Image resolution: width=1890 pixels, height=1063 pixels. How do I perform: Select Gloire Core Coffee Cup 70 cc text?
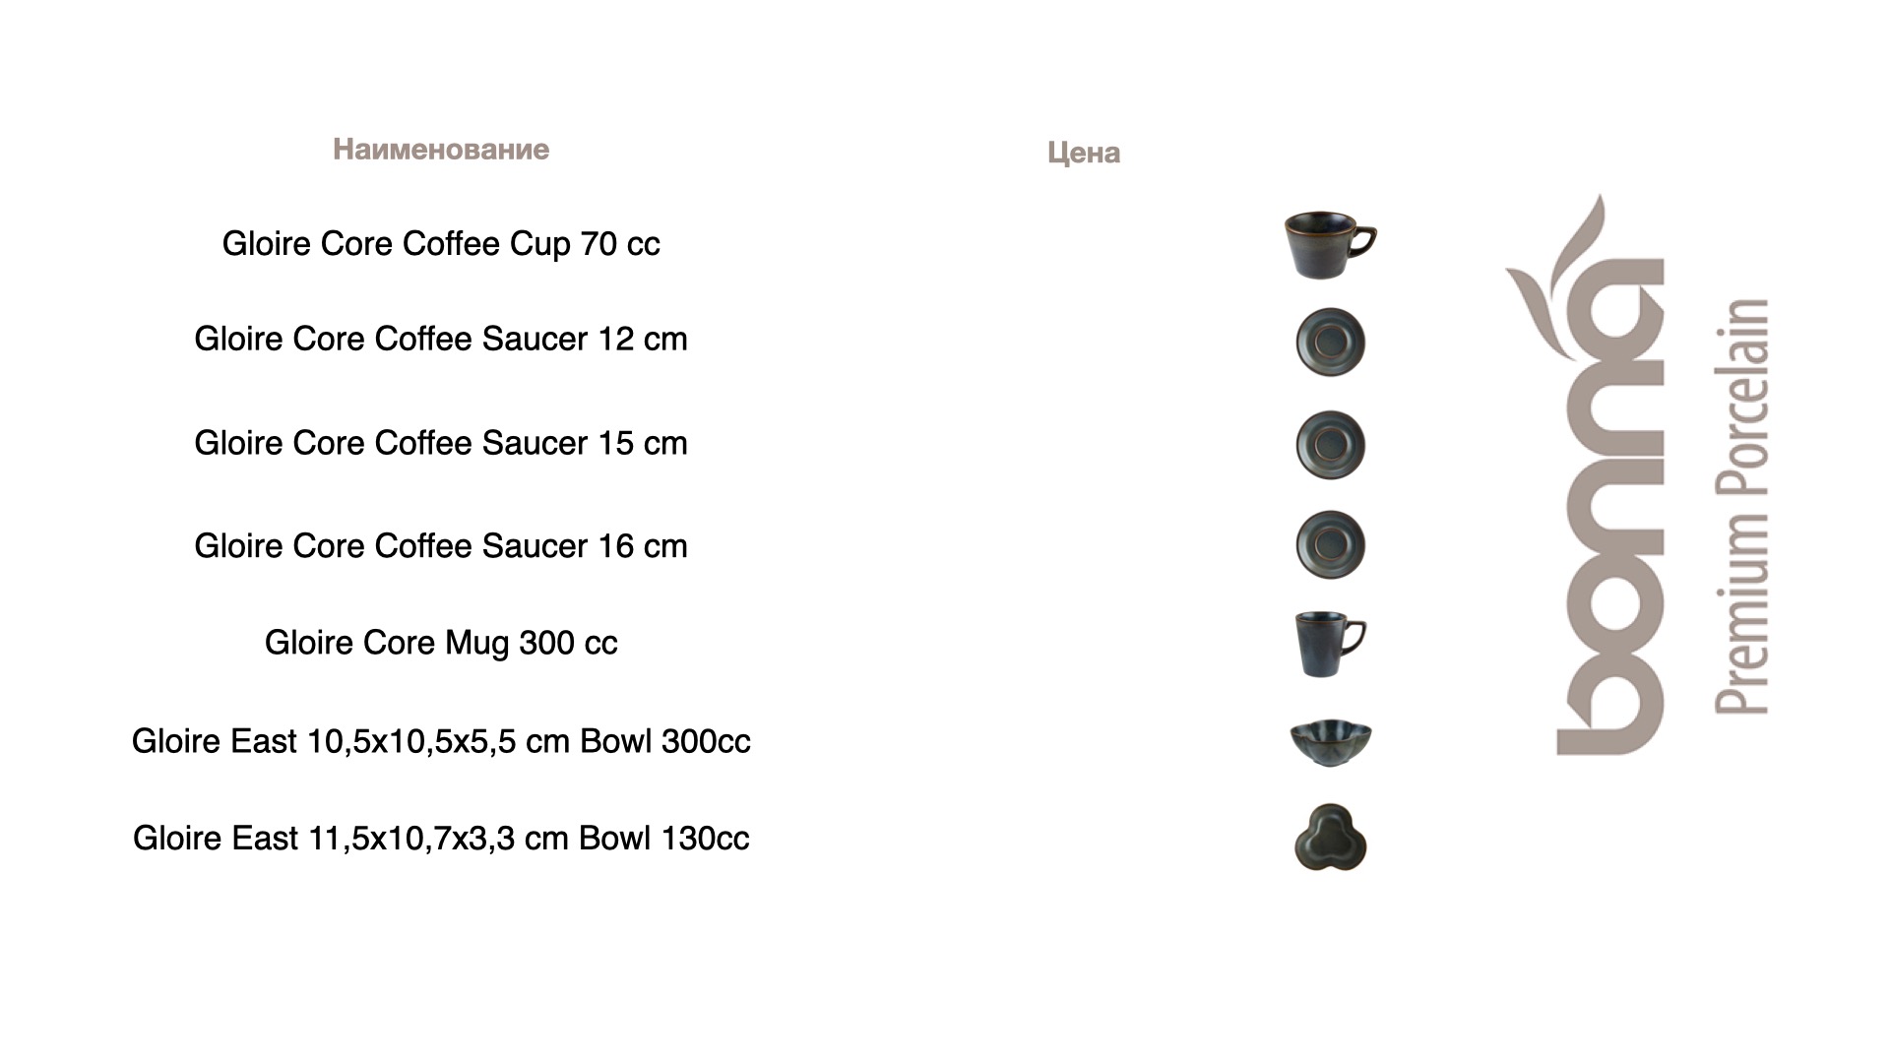click(441, 244)
